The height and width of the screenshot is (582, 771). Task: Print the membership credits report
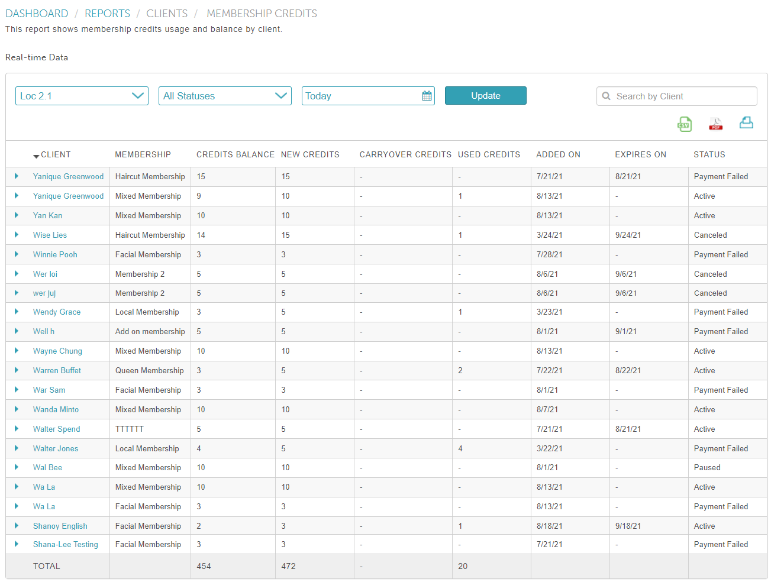(x=746, y=122)
